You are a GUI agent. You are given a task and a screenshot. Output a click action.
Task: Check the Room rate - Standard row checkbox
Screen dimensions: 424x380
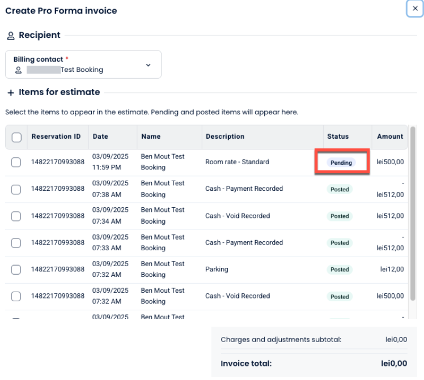coord(16,163)
